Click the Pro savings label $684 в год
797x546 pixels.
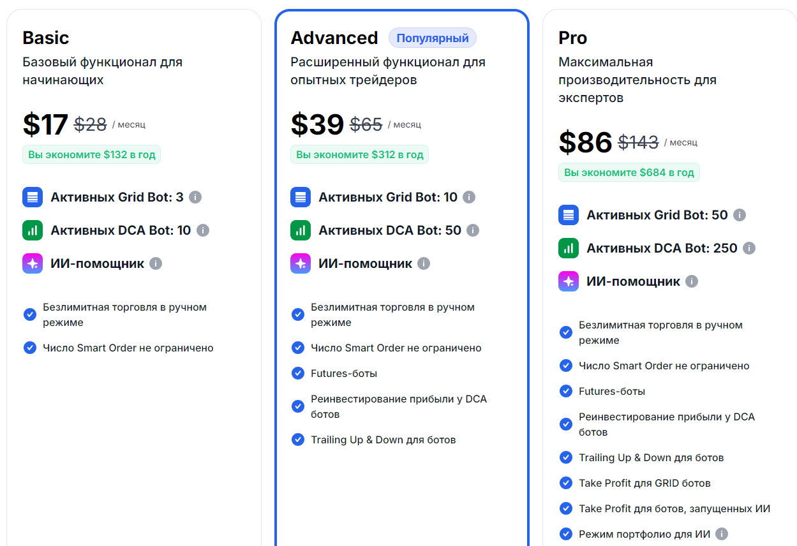629,173
